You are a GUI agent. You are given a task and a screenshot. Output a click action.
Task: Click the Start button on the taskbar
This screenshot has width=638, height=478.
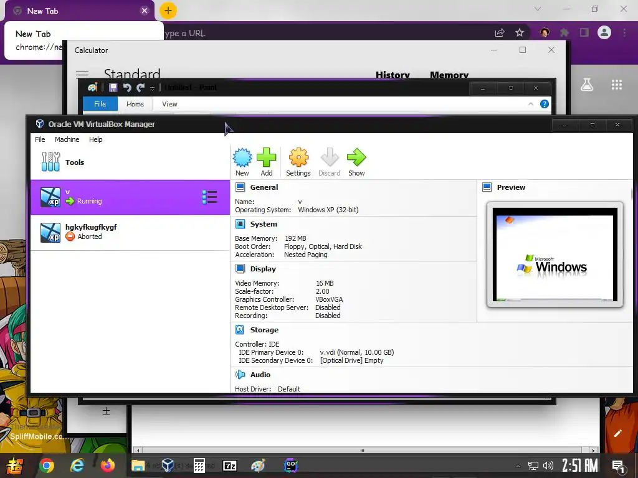click(x=14, y=466)
